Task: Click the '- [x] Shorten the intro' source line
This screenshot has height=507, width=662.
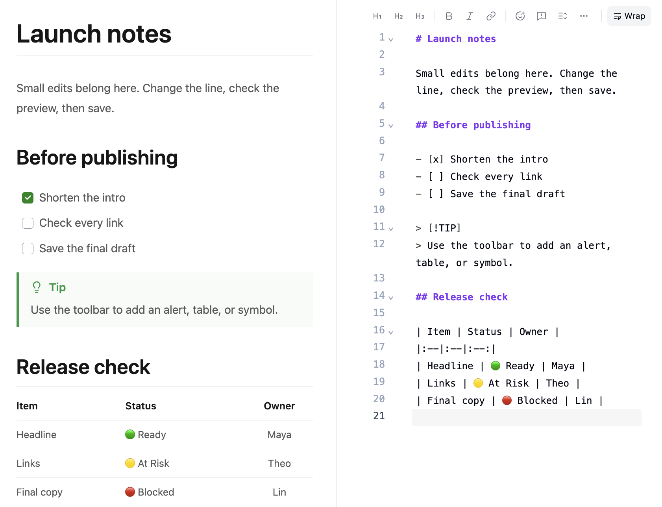Action: pyautogui.click(x=482, y=159)
